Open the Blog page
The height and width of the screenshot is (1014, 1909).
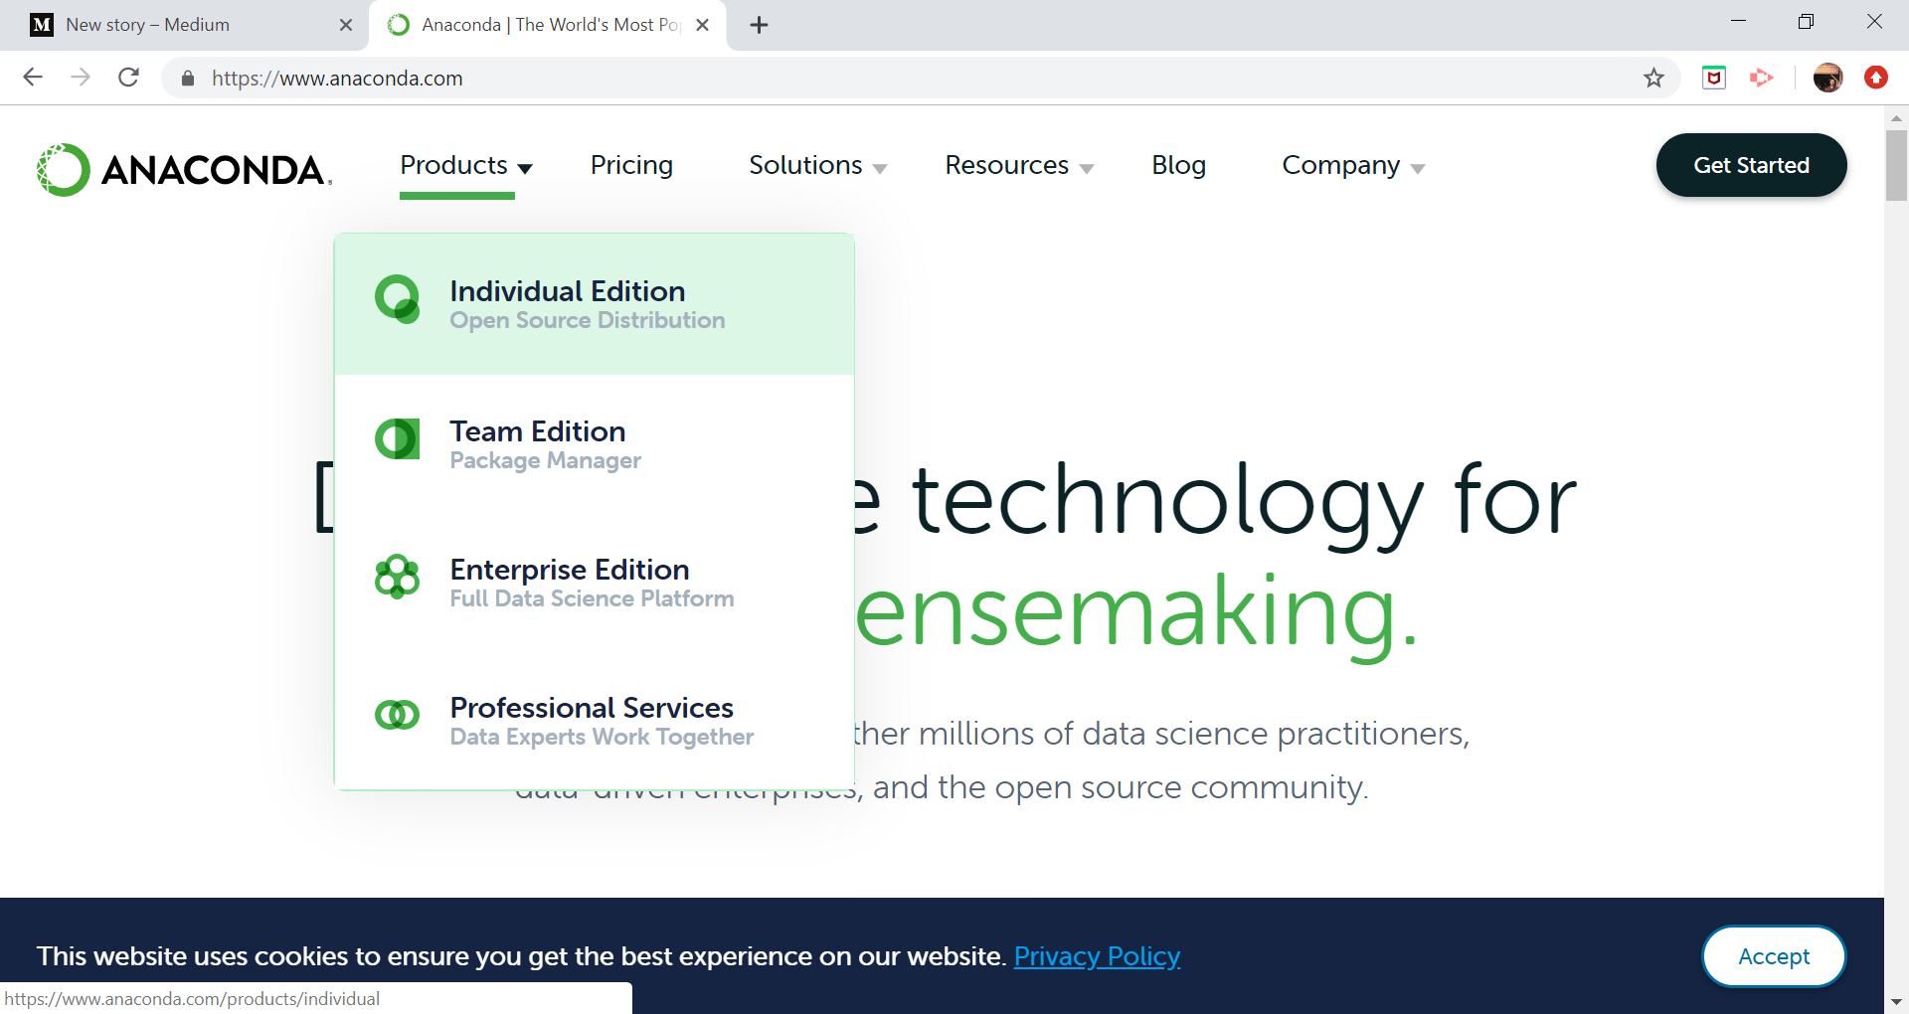pos(1178,165)
